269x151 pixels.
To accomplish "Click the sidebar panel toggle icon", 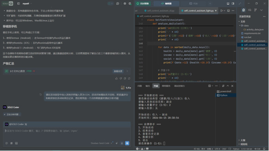I will click(19, 3).
